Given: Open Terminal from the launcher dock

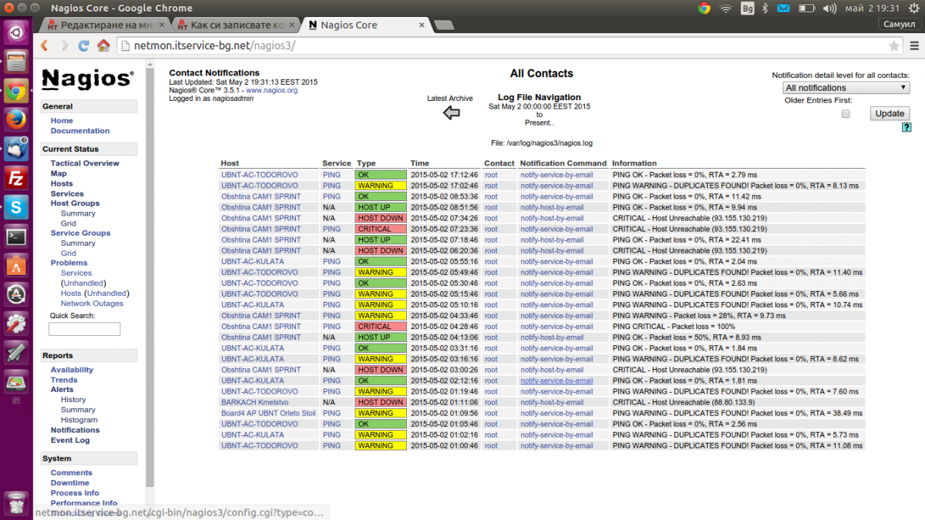Looking at the screenshot, I should click(x=16, y=237).
